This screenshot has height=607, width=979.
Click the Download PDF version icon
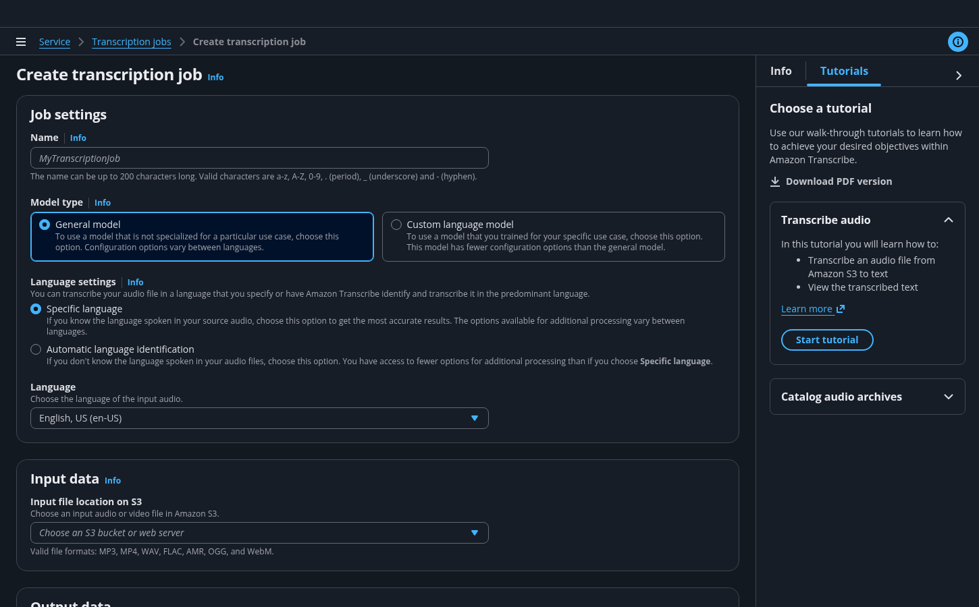(775, 181)
